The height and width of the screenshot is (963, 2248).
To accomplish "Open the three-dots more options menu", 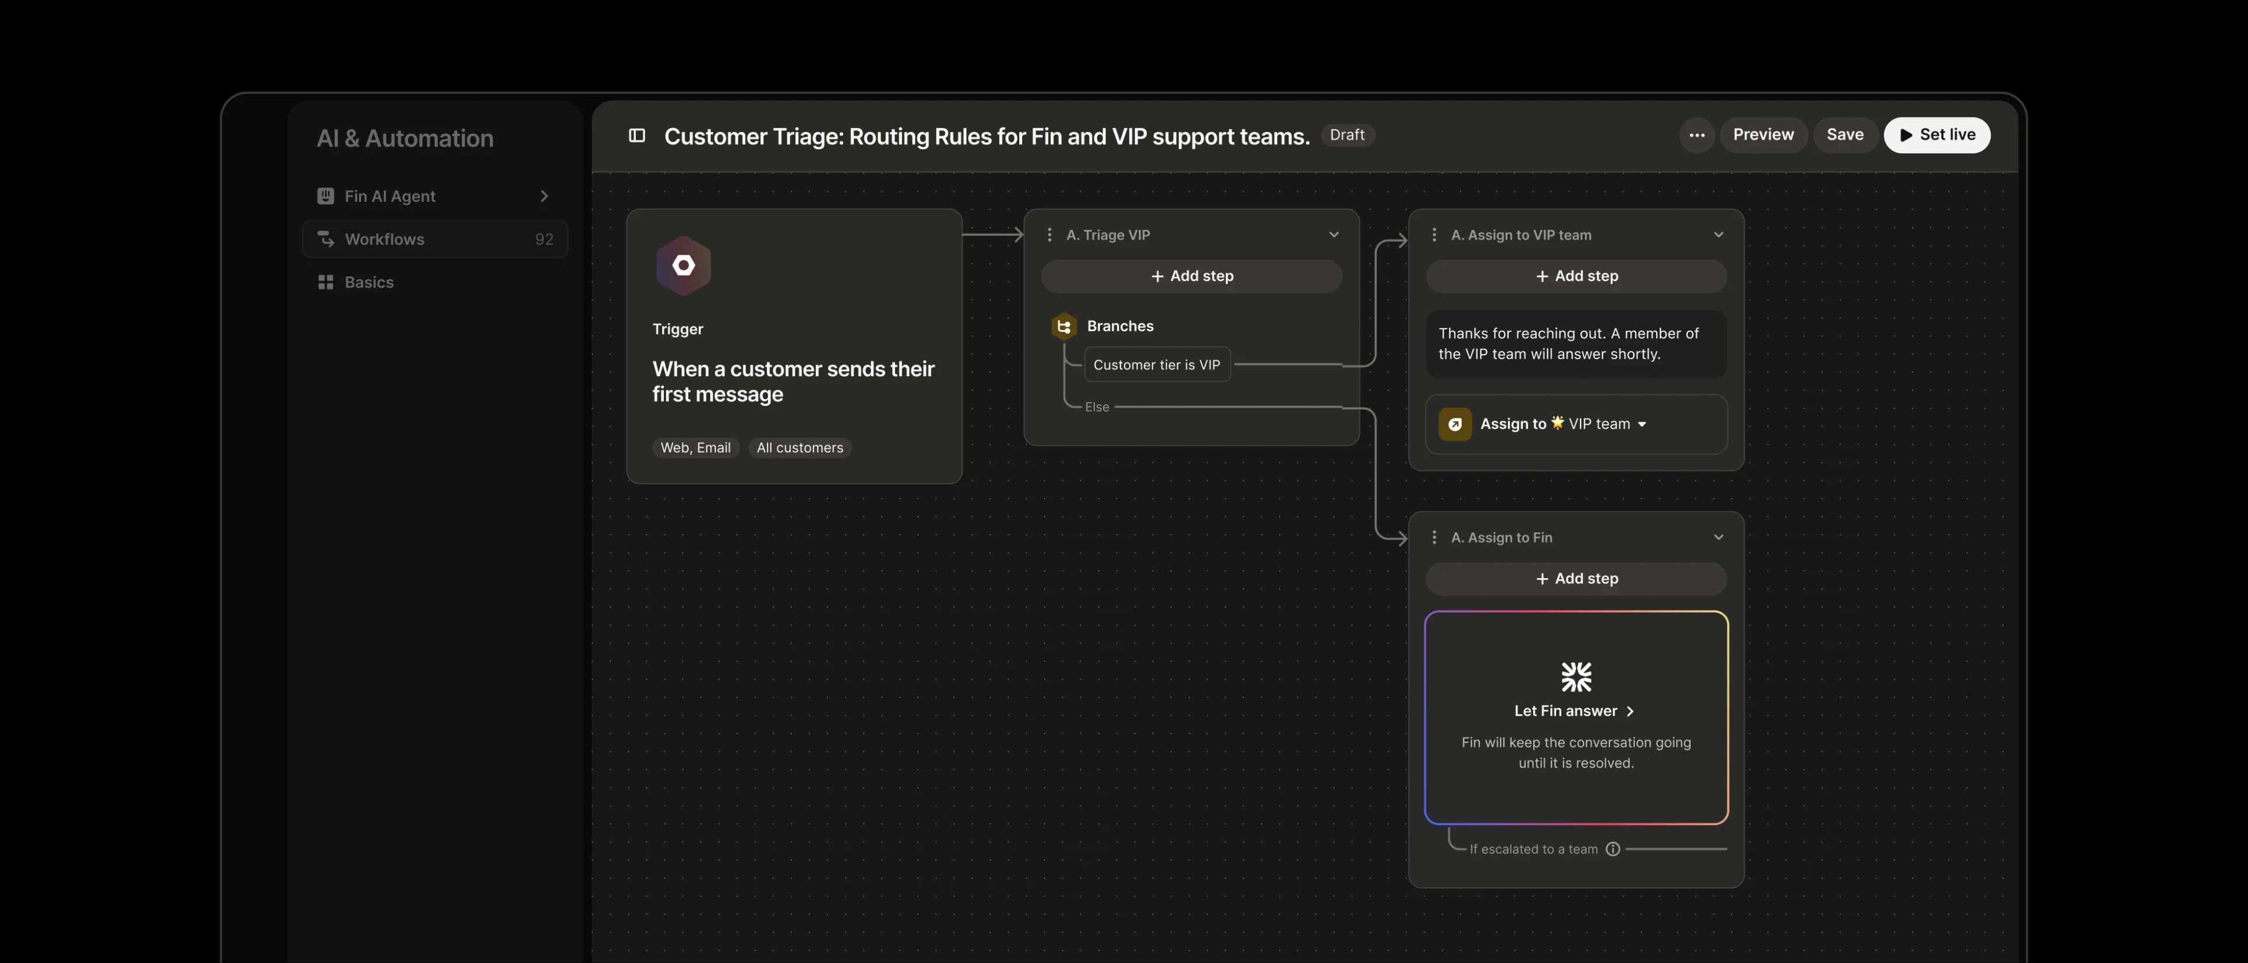I will [x=1697, y=135].
